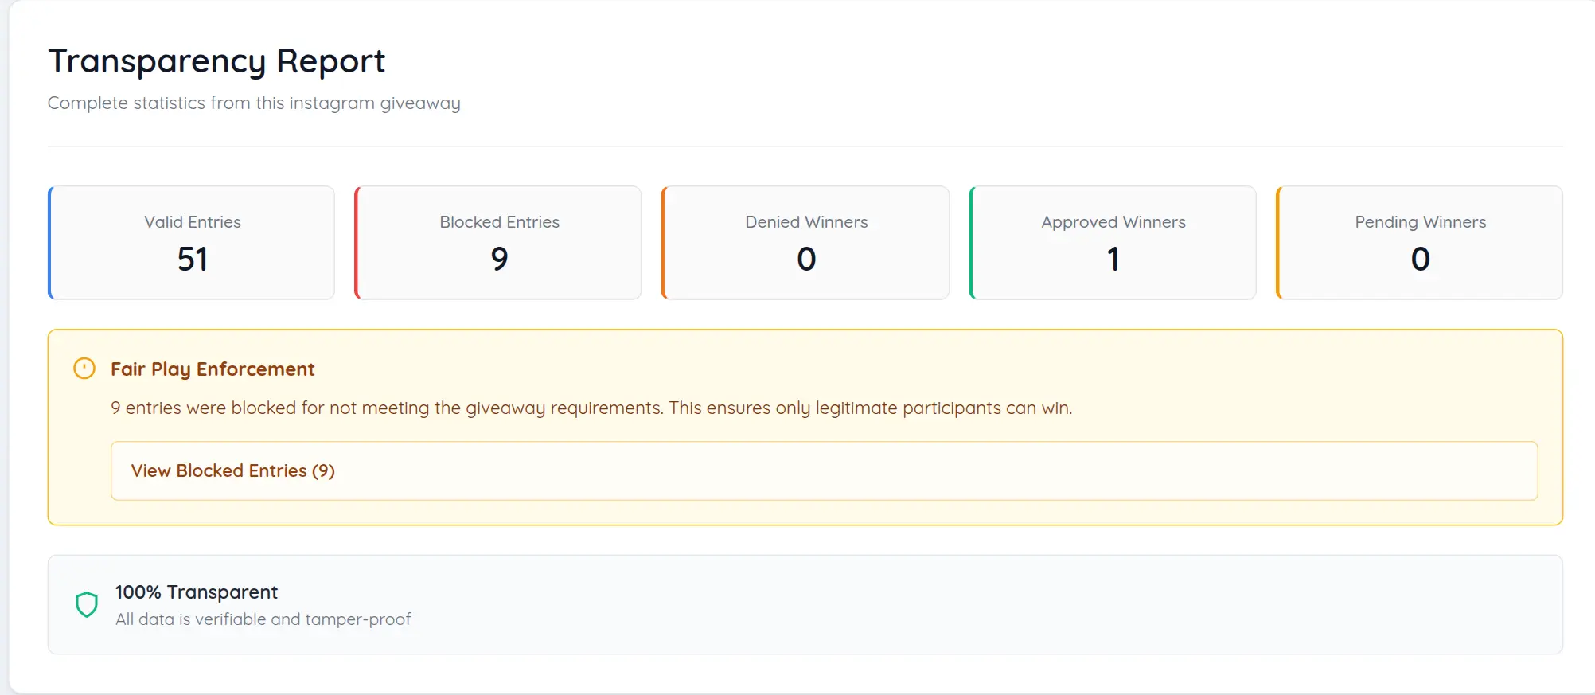Click 'All data is verifiable and tamper-proof' text
This screenshot has width=1595, height=695.
(263, 619)
